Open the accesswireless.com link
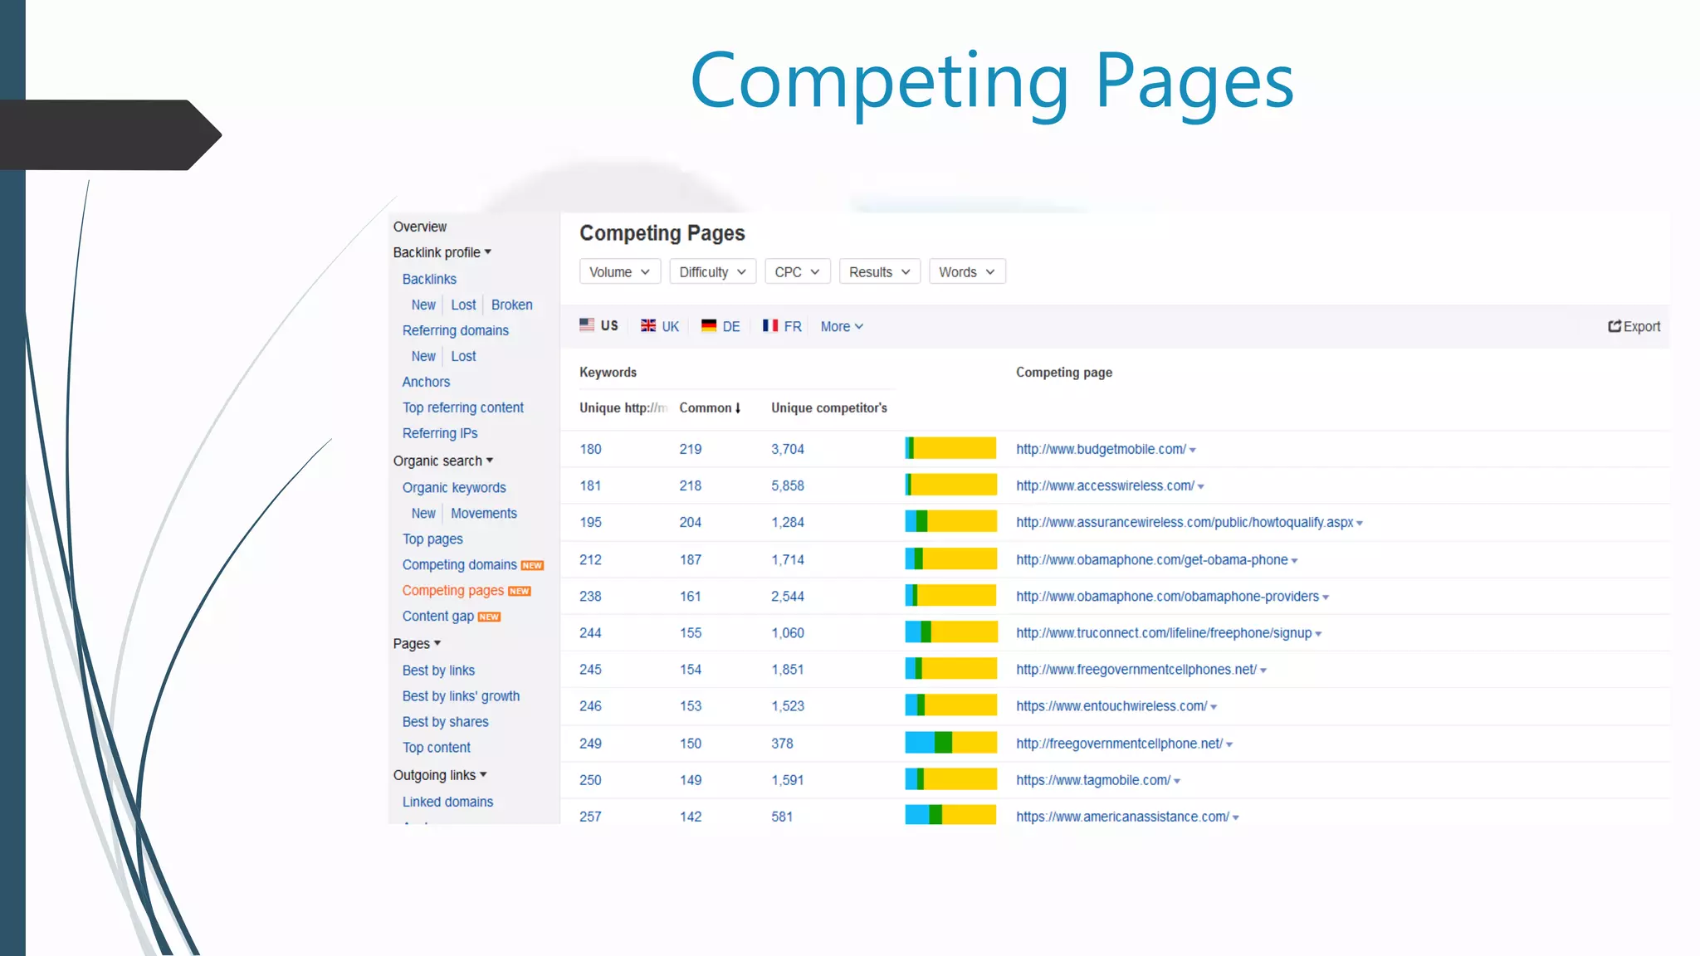Viewport: 1700px width, 956px height. point(1105,485)
